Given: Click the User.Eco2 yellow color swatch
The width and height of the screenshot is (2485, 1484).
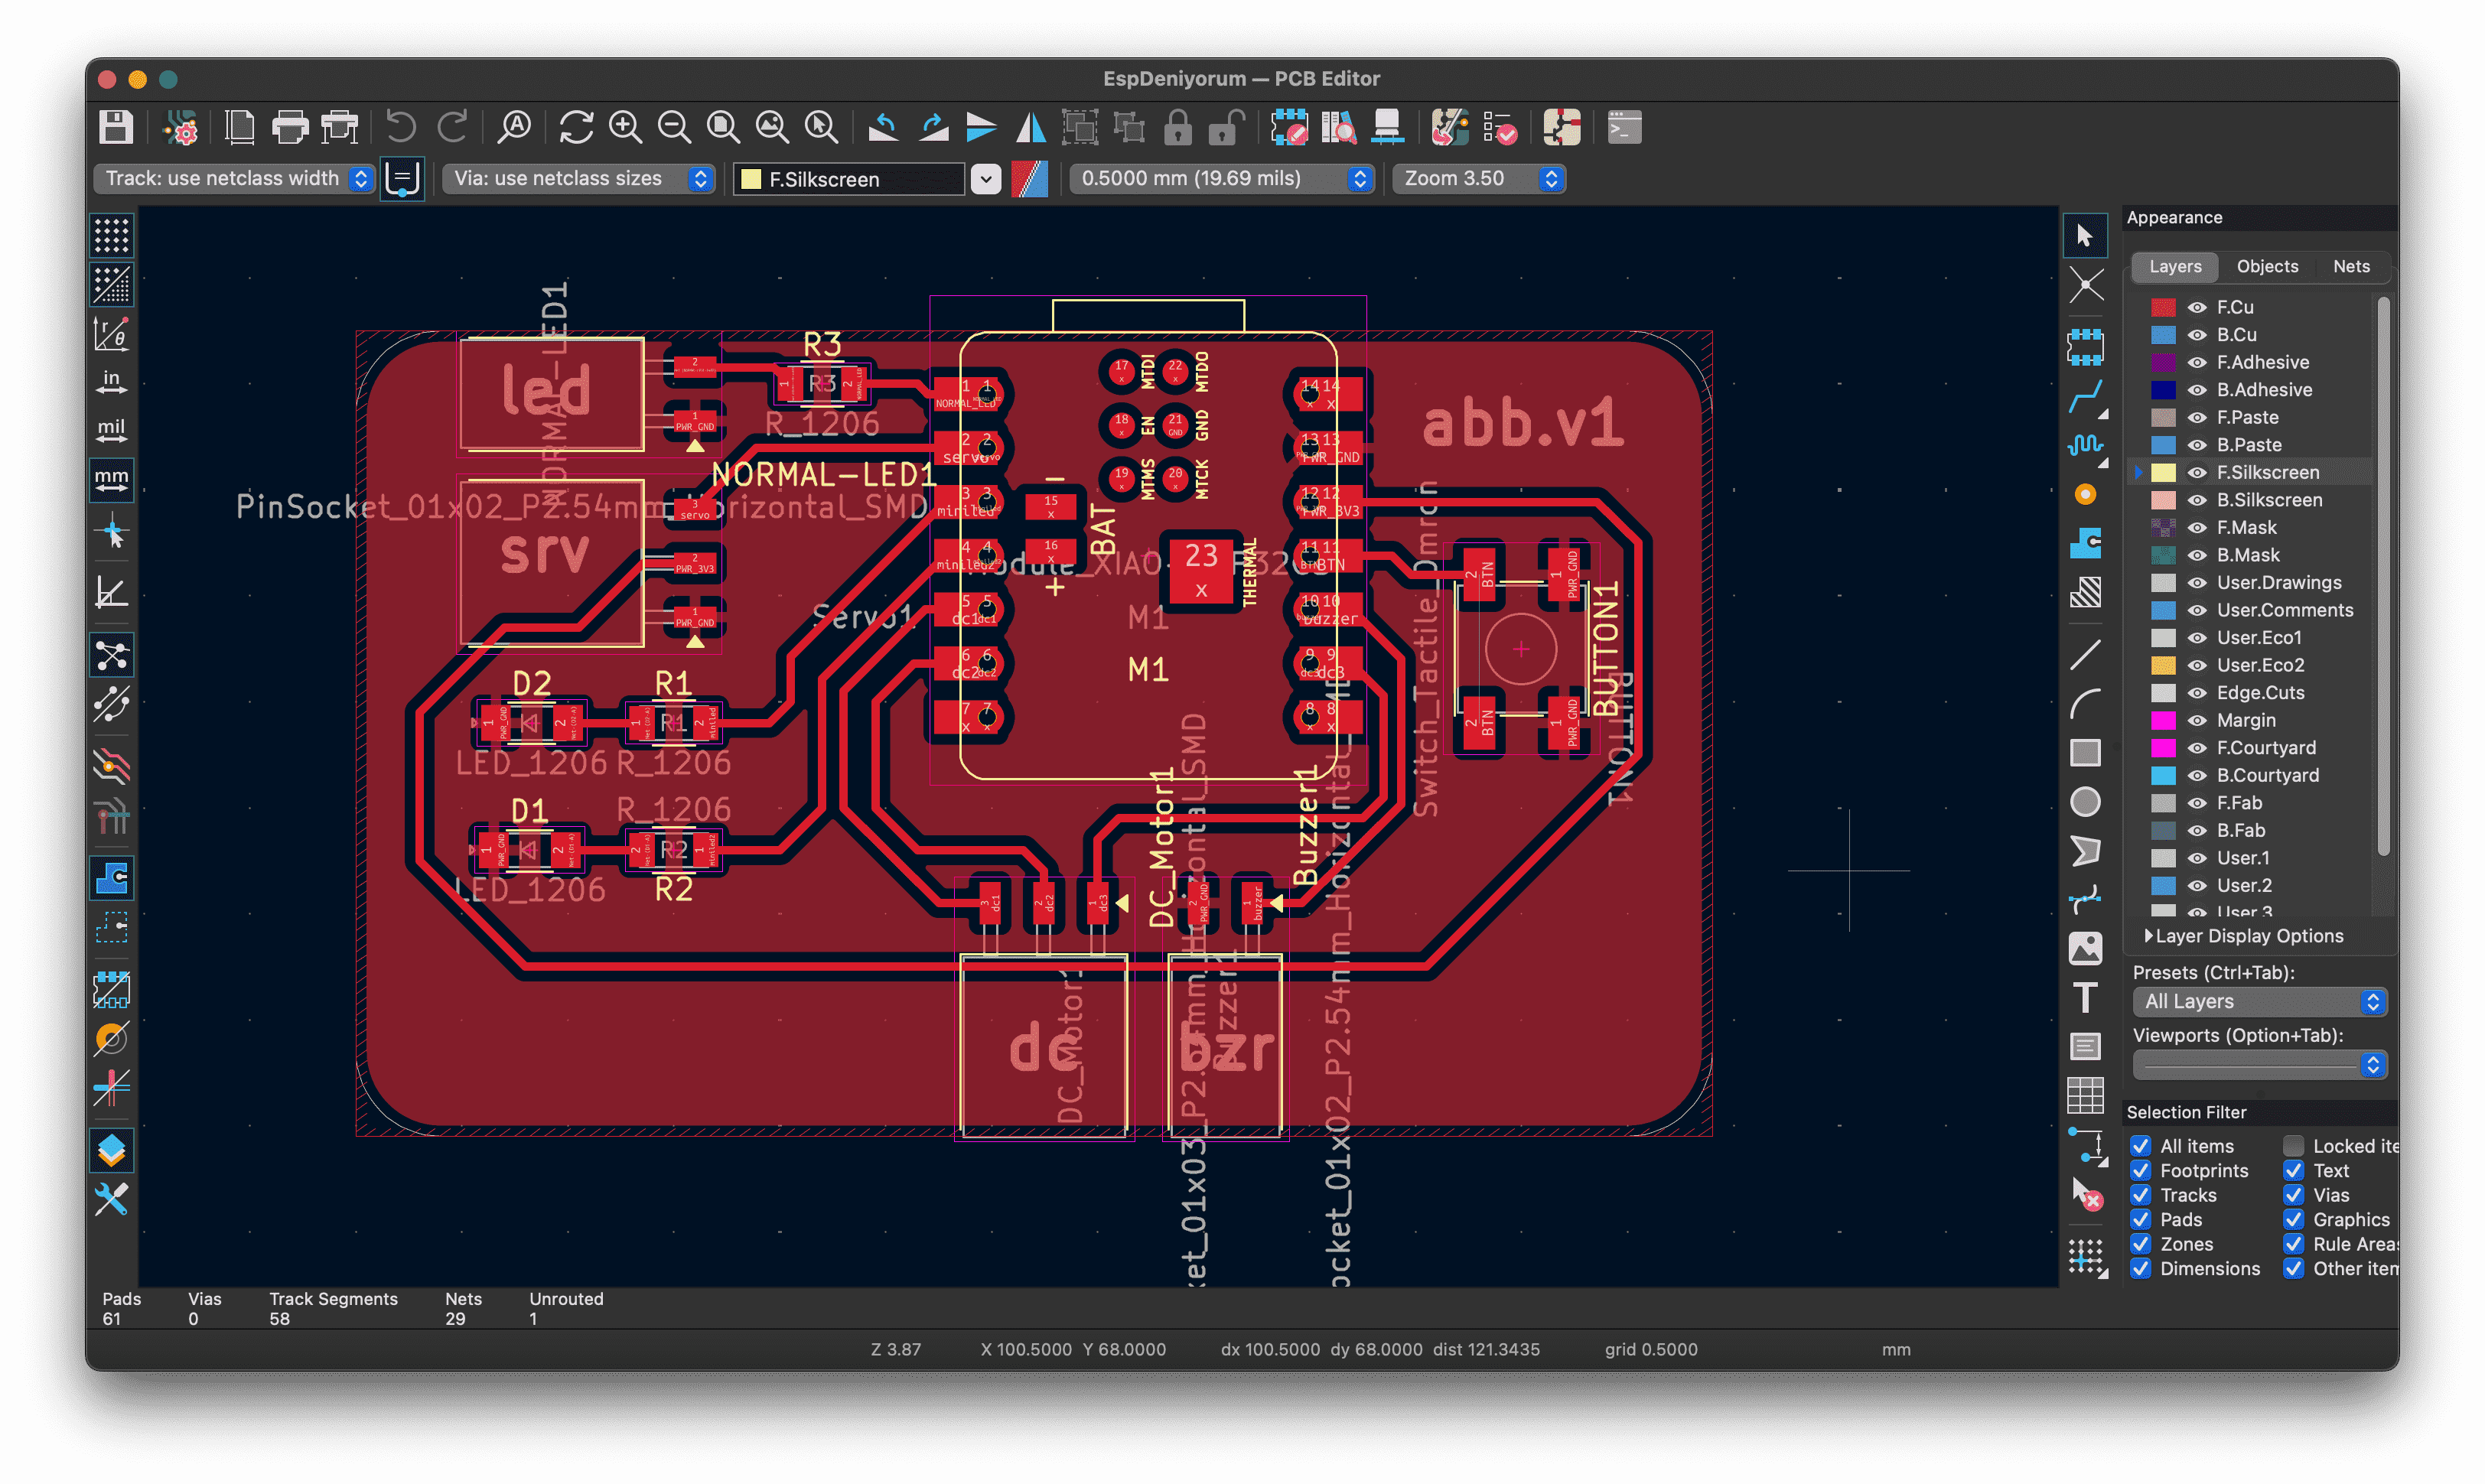Looking at the screenshot, I should (x=2163, y=666).
